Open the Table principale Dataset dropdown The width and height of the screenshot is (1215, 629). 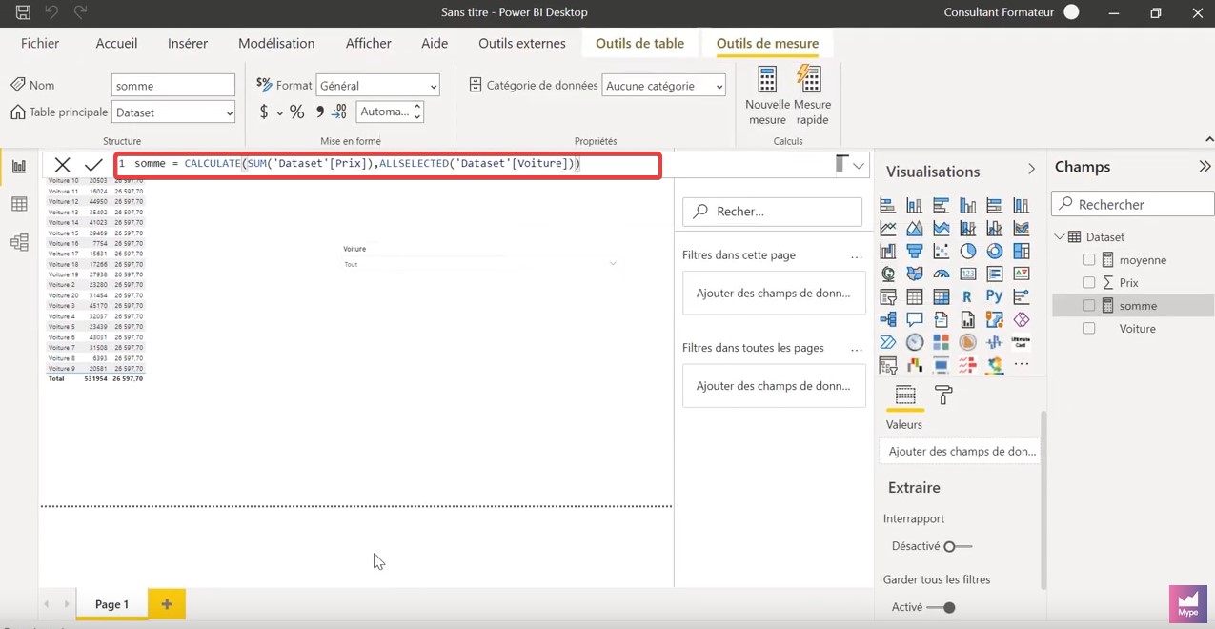[x=173, y=112]
